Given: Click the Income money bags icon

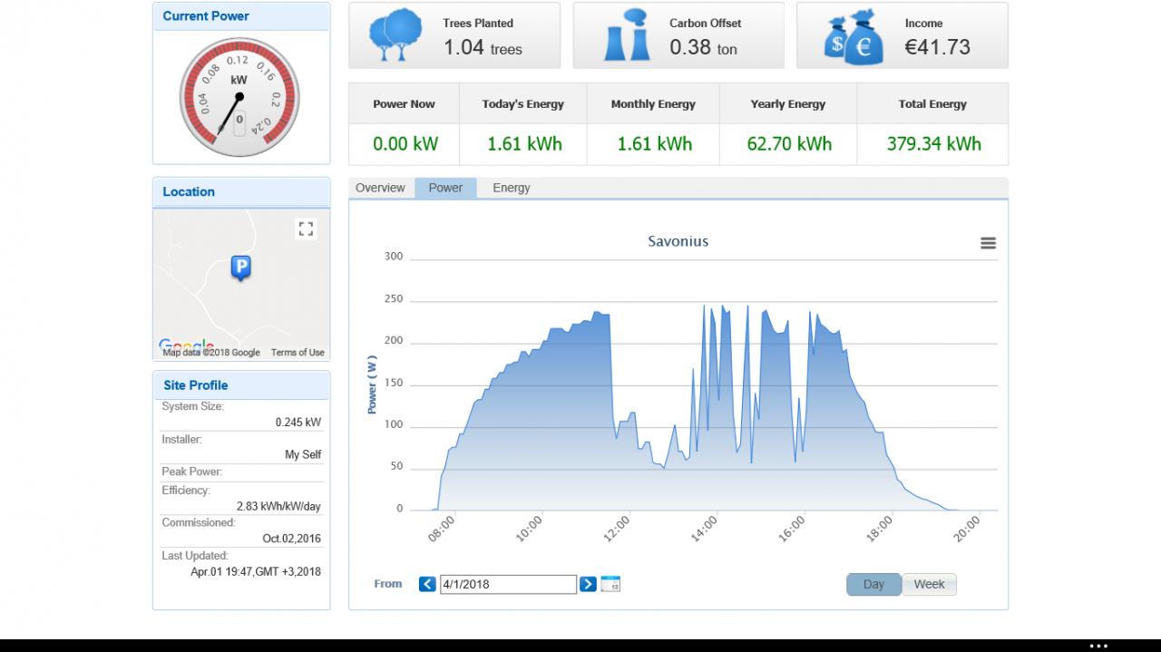Looking at the screenshot, I should pyautogui.click(x=854, y=38).
